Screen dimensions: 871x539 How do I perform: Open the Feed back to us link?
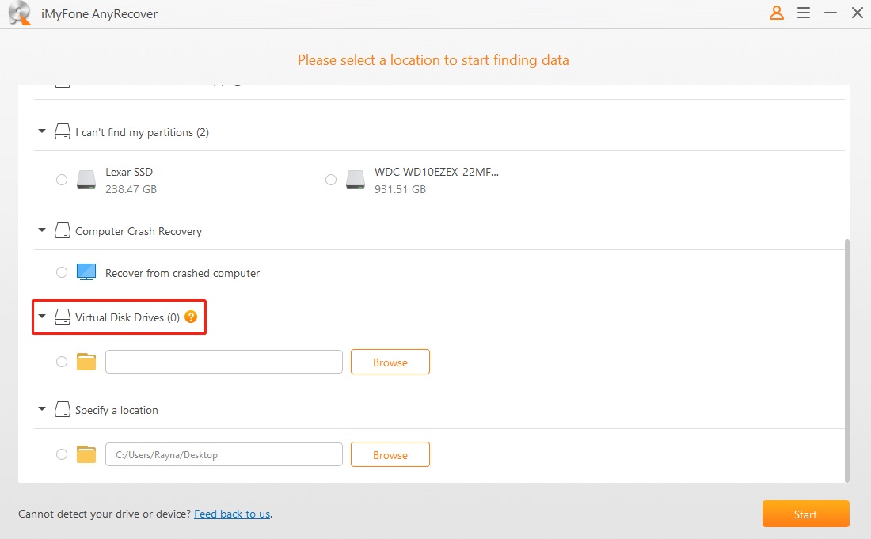232,513
